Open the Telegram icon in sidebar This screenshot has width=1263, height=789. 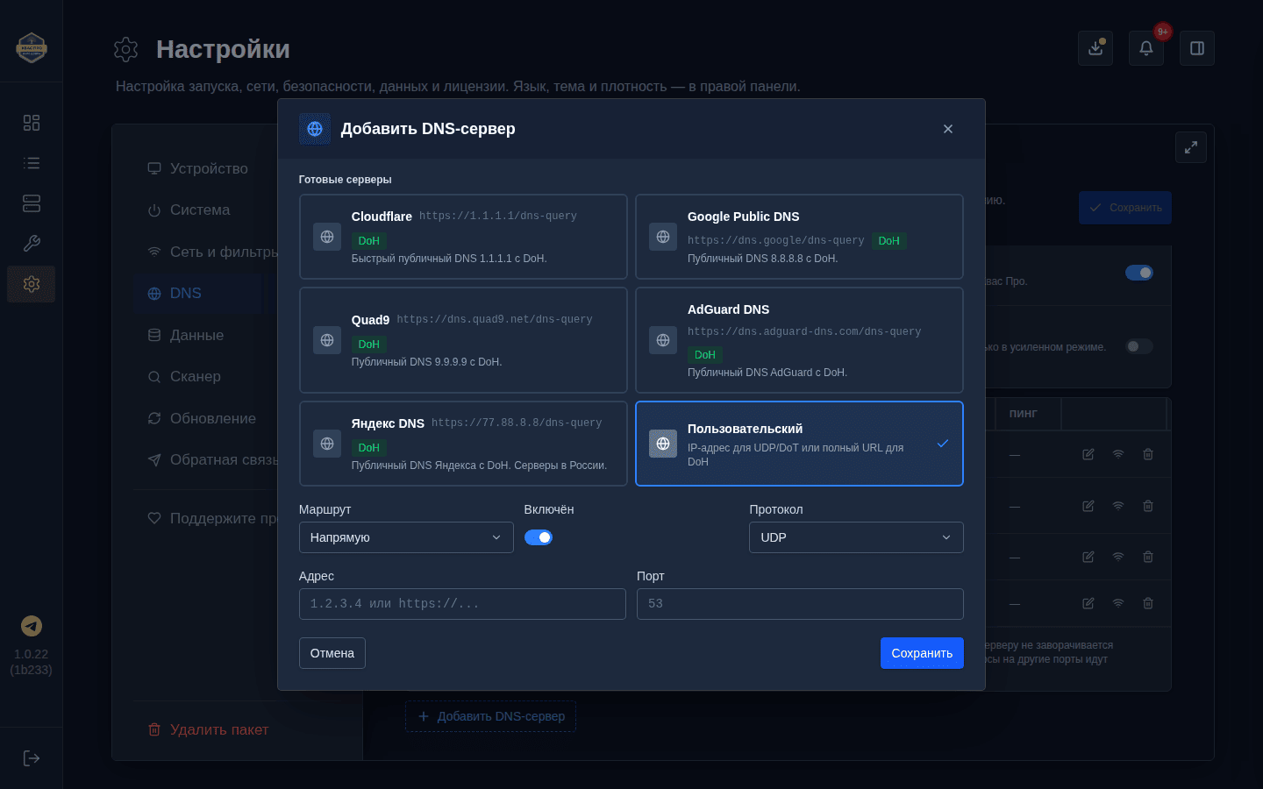pyautogui.click(x=32, y=626)
